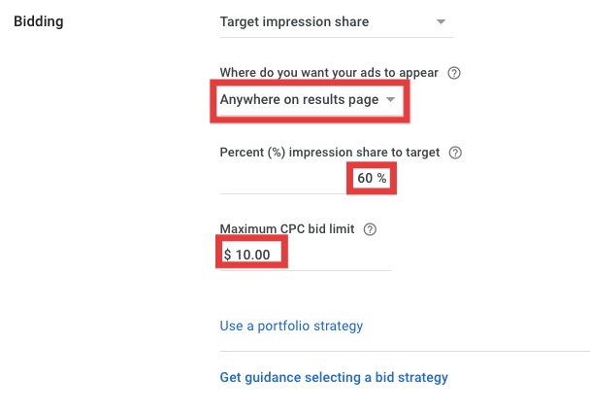
Task: Open the Use a portfolio strategy link
Action: (291, 326)
